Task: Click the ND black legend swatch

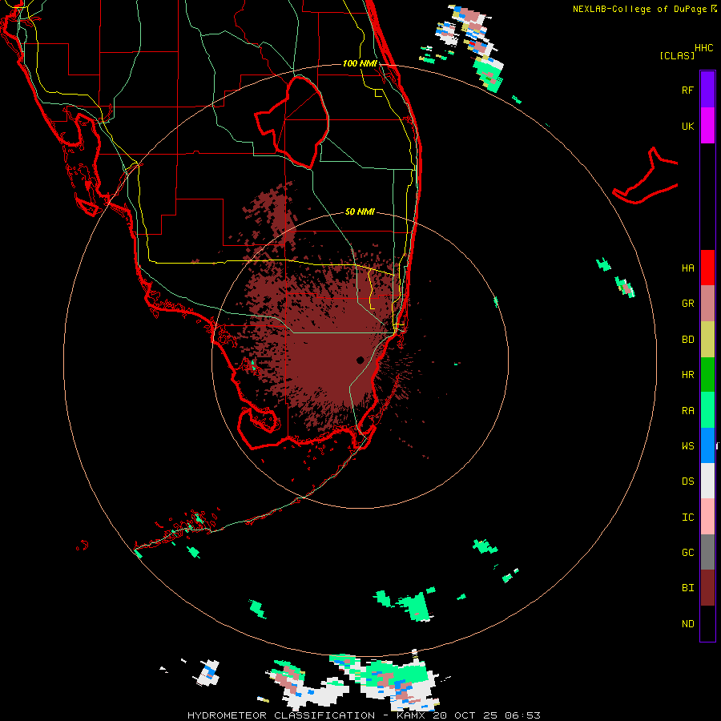Action: coord(707,623)
